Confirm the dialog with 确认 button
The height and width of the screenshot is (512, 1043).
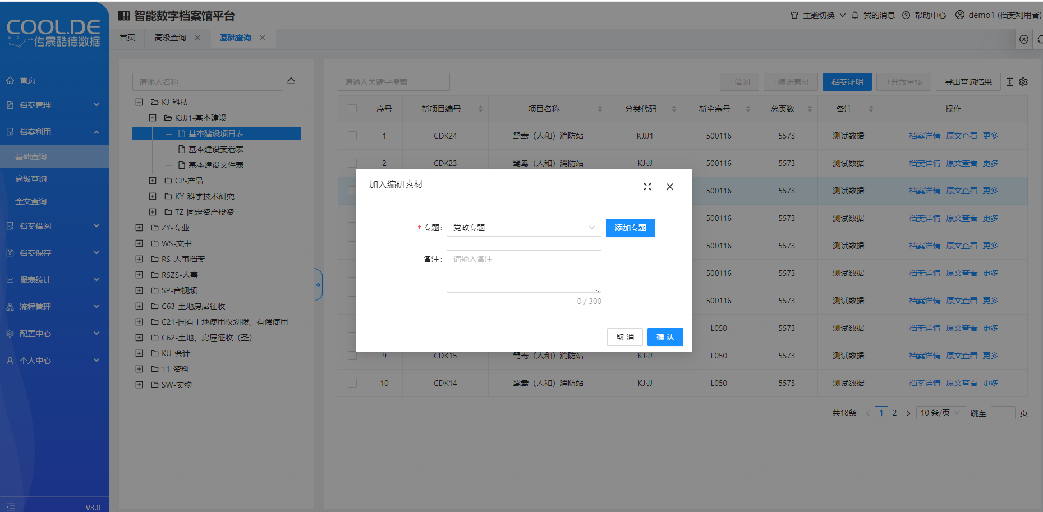pos(665,337)
